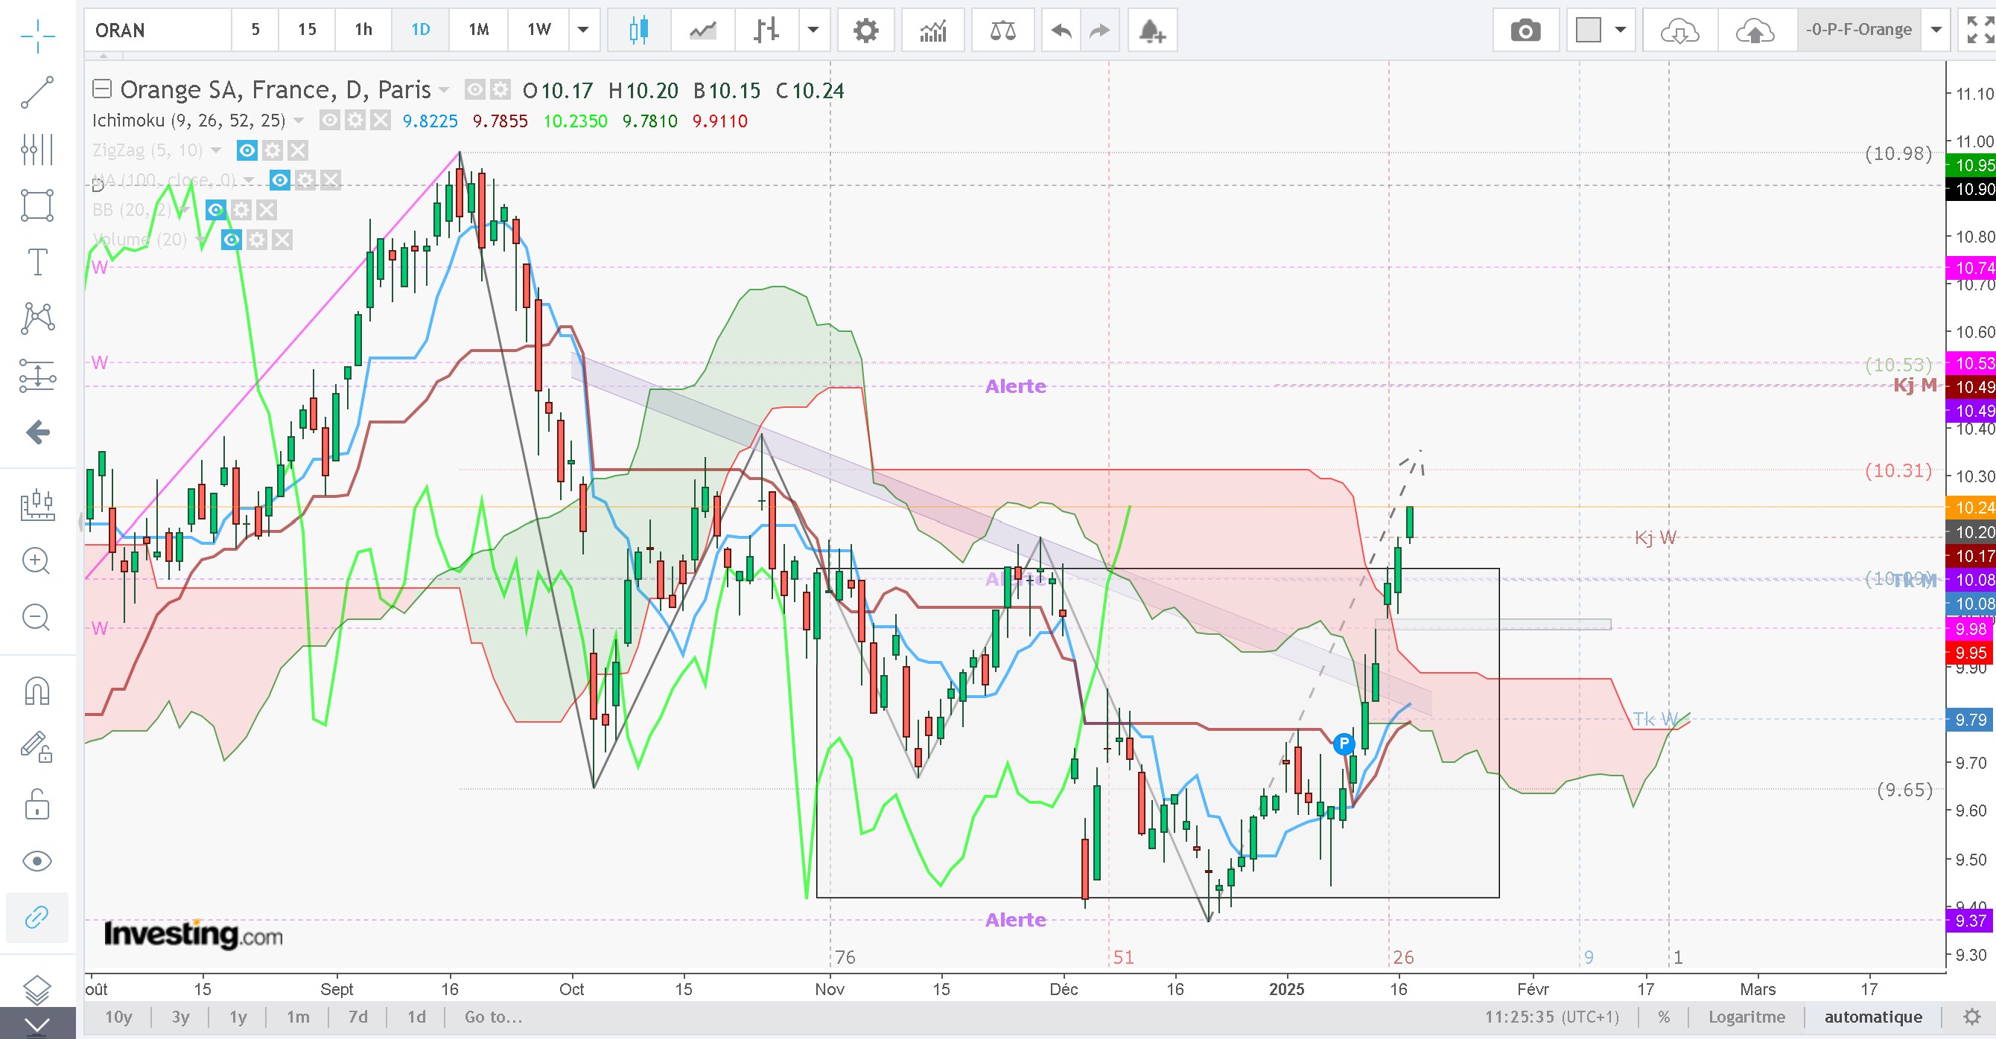The width and height of the screenshot is (1996, 1039).
Task: Expand the Orange SA symbol legend menu
Action: point(444,90)
